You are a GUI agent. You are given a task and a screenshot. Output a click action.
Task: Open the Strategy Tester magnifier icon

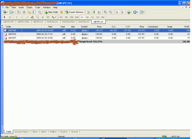point(40,12)
